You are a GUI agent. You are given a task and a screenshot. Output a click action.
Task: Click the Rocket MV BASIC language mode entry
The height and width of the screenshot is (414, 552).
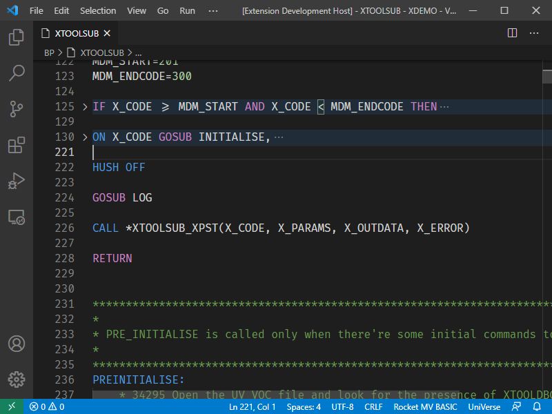[425, 407]
